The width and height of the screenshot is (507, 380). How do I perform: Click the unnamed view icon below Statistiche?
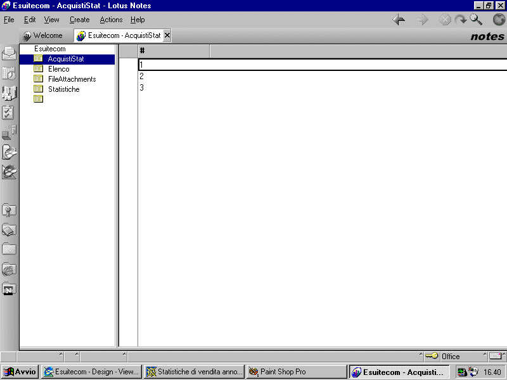coord(39,99)
